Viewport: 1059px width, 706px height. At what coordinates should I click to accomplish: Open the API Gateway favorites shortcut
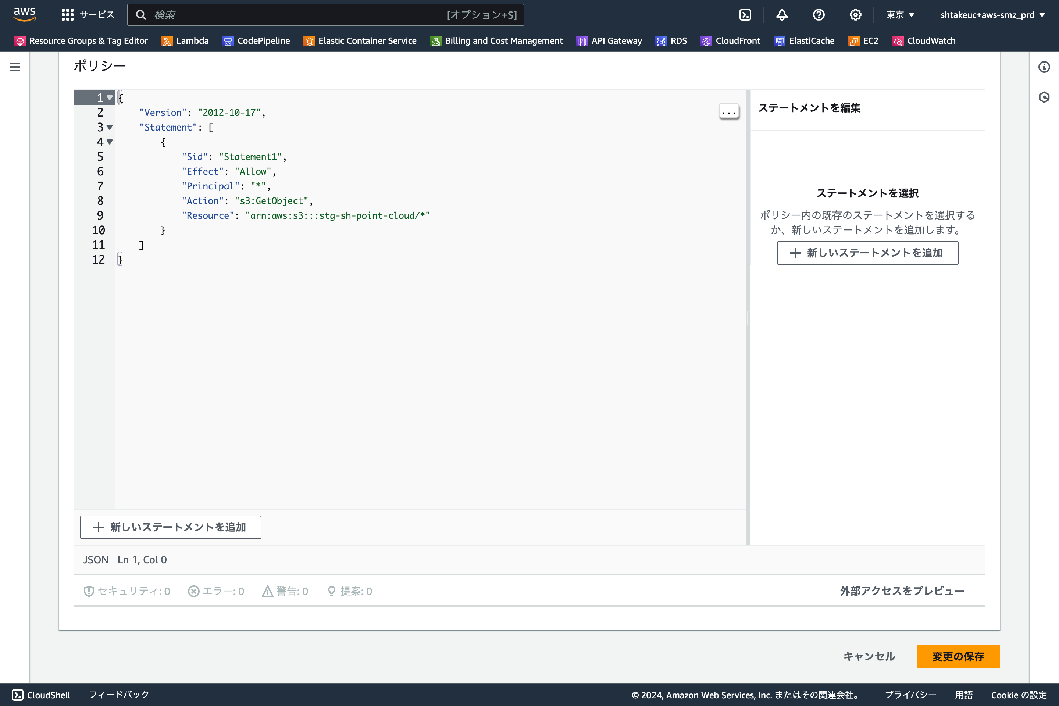(609, 40)
